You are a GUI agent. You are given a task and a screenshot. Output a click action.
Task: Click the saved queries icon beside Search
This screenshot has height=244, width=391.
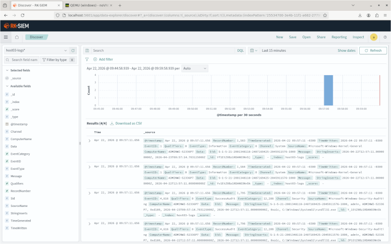tap(87, 50)
